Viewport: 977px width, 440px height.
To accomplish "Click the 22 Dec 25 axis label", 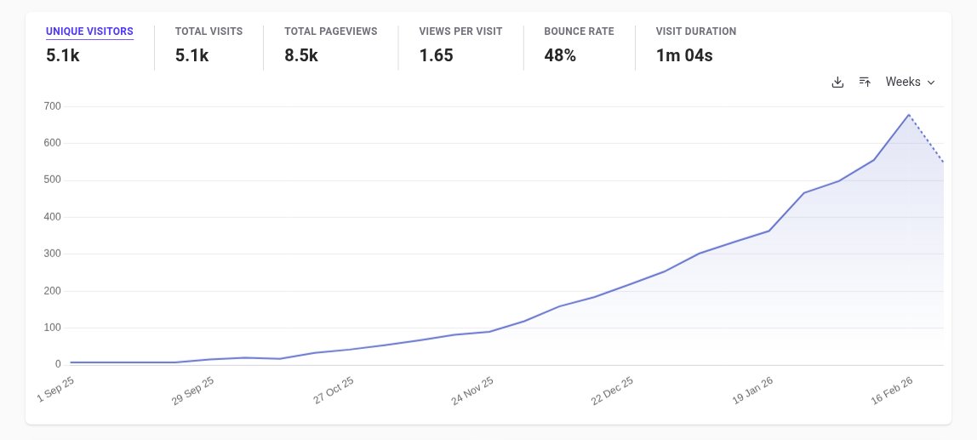I will (614, 391).
